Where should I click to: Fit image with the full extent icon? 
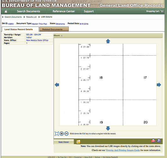pos(57,134)
